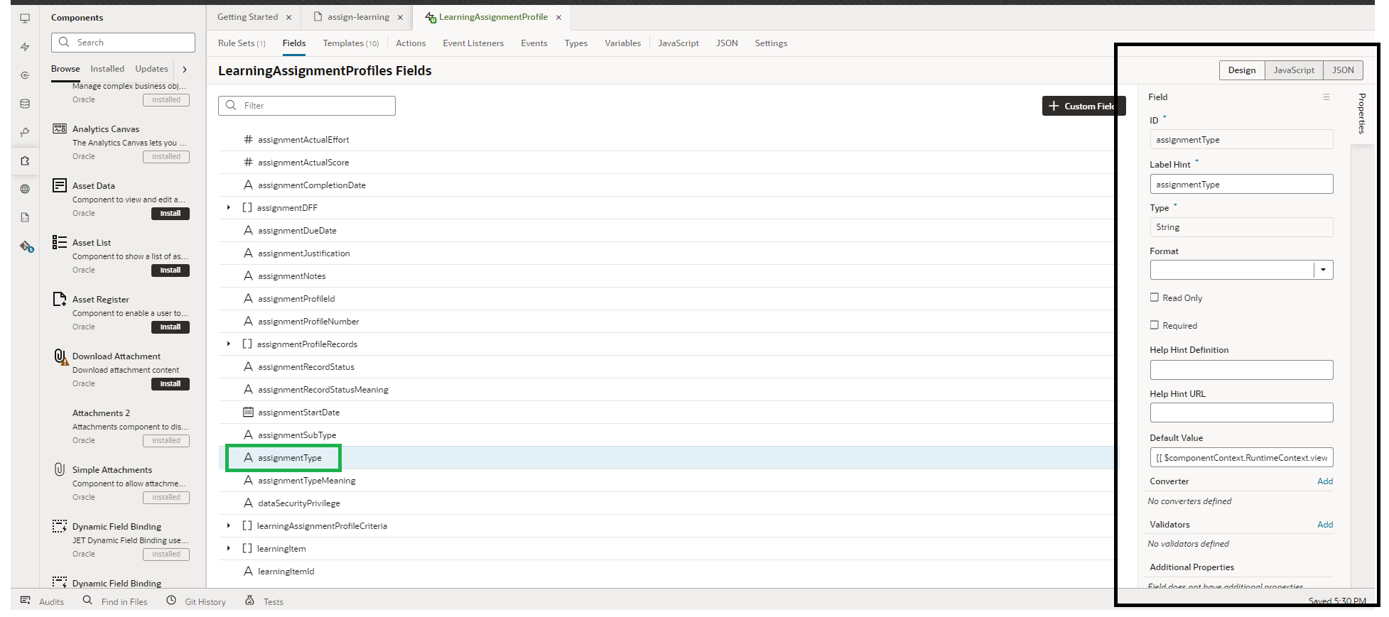
Task: Install the Asset Data component
Action: (171, 213)
